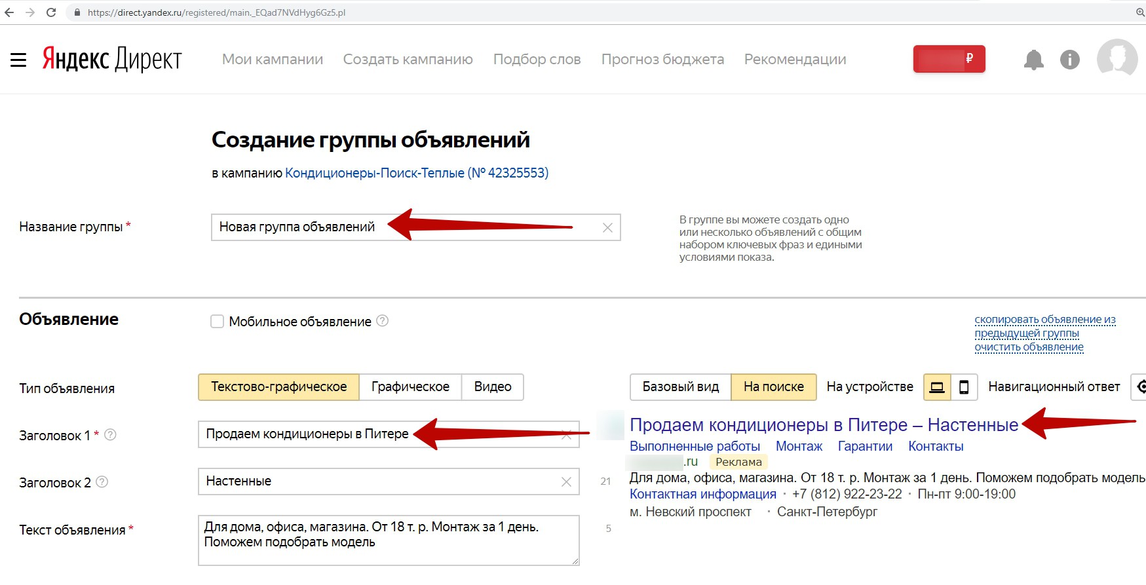Select desktop device preview

click(x=937, y=387)
